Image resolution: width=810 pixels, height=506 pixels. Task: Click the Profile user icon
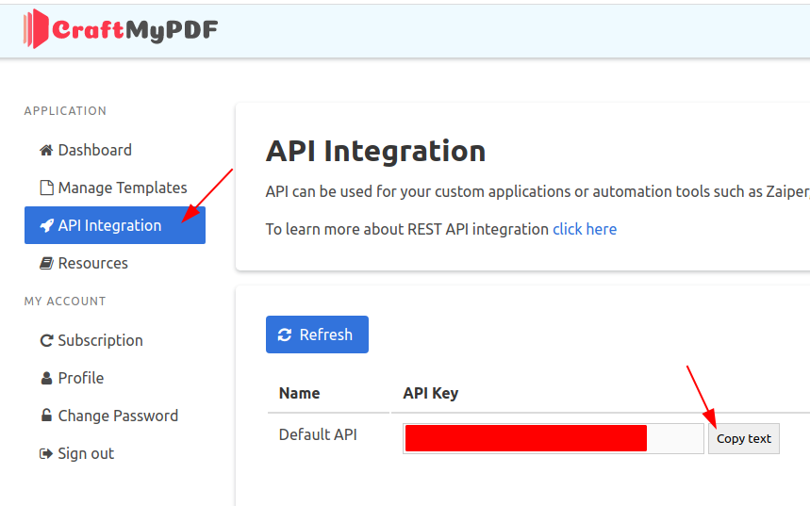46,378
